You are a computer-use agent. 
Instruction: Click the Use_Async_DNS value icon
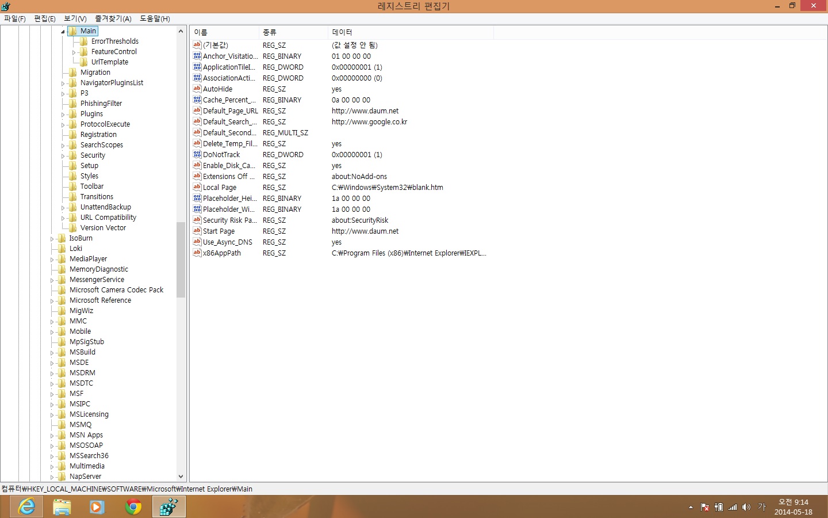point(197,242)
